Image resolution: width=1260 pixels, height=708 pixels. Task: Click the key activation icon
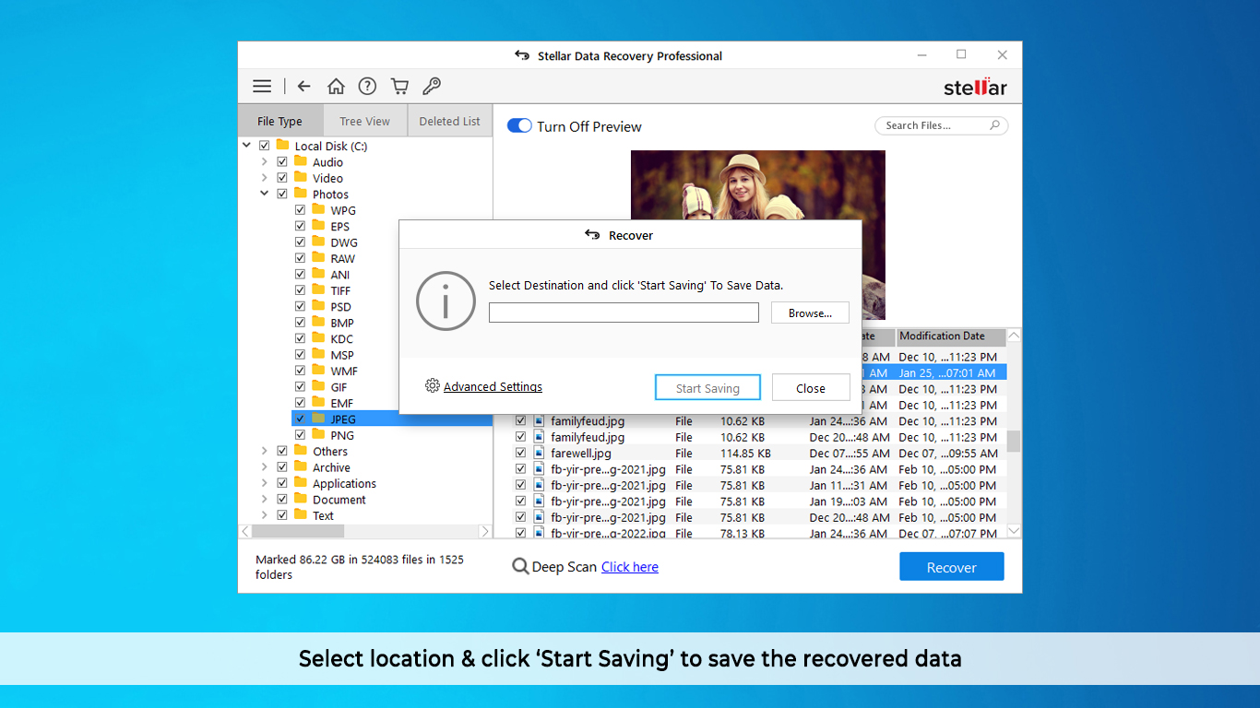(x=431, y=87)
